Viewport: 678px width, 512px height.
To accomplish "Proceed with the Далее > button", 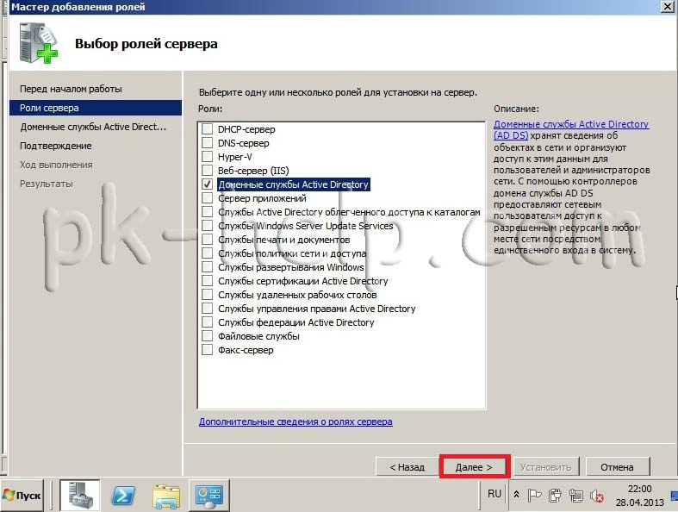I will click(x=475, y=467).
